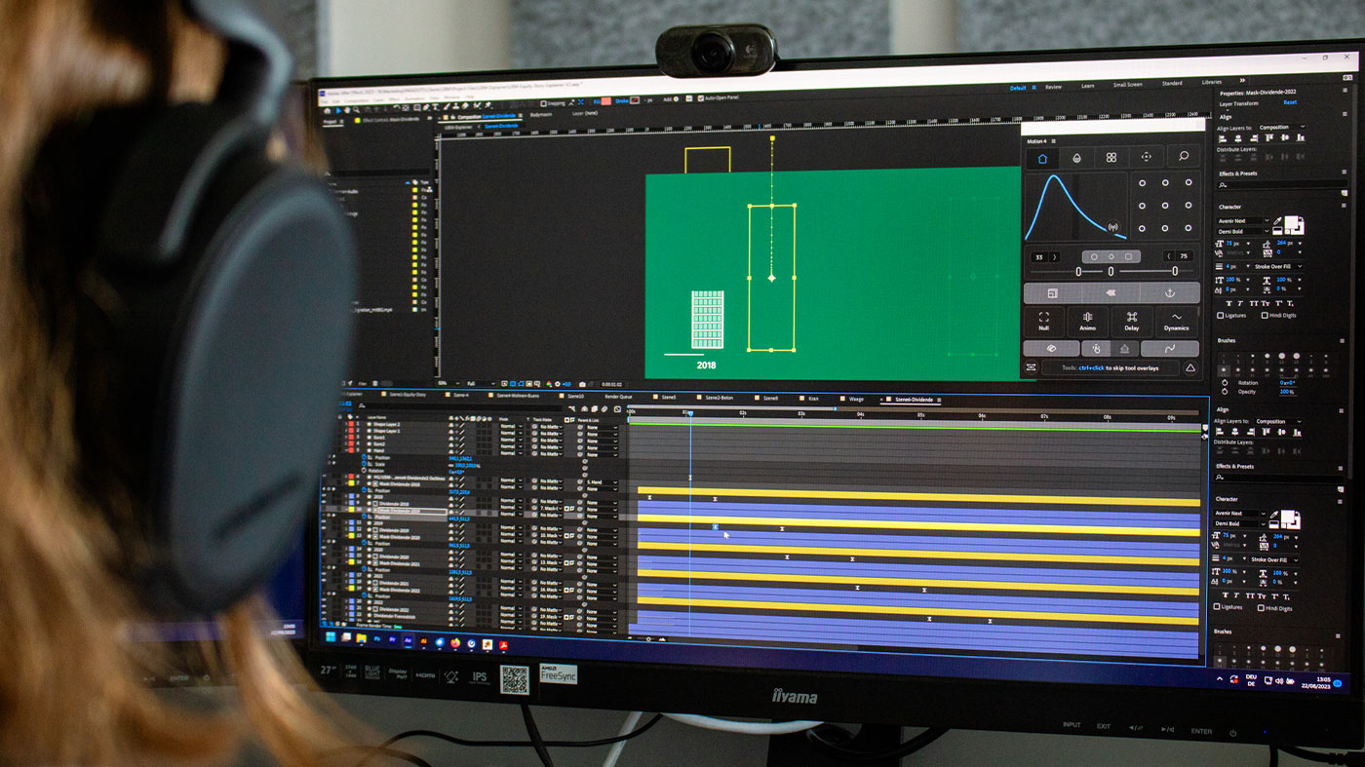This screenshot has width=1365, height=767.
Task: Click the first align icon in the top Align panel
Action: [1222, 138]
